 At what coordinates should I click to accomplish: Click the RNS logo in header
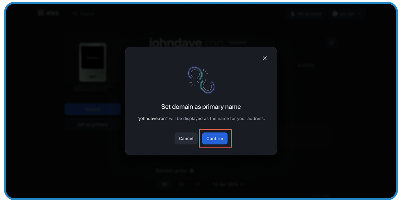pos(49,13)
